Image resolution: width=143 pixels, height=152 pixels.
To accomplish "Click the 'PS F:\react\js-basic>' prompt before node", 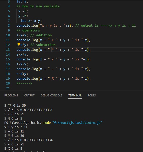I will (x=23, y=123).
